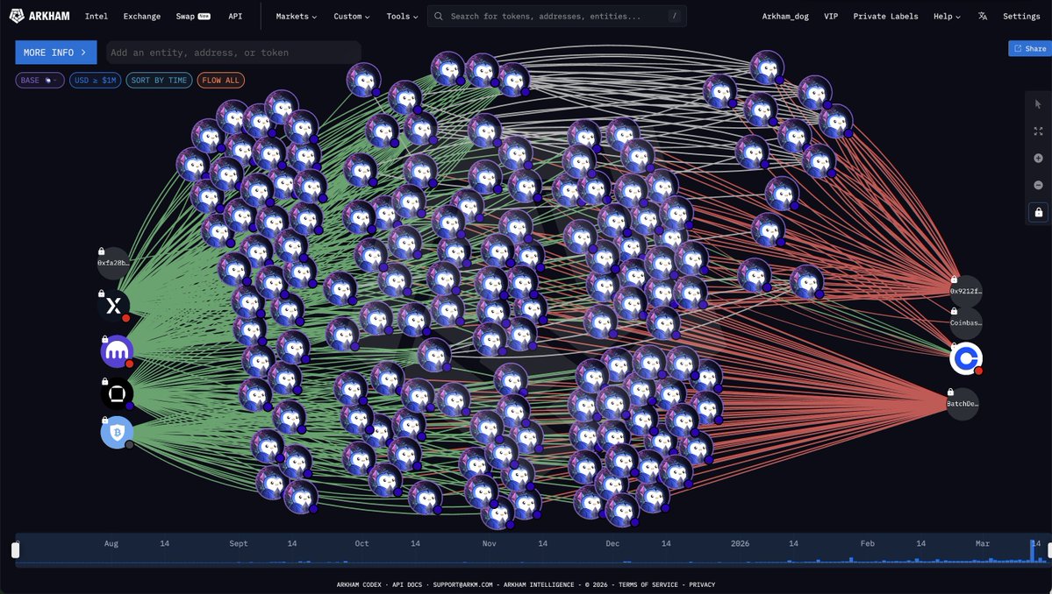Click the 2026 marker on the timeline
1052x594 pixels.
pos(740,544)
